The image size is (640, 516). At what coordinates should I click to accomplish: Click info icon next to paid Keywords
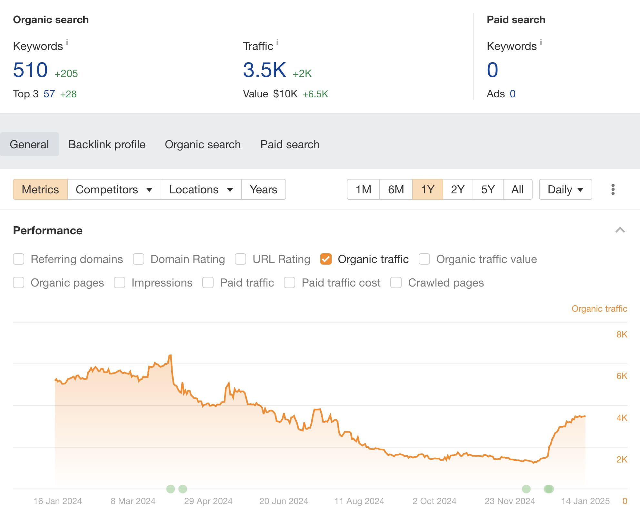click(541, 42)
